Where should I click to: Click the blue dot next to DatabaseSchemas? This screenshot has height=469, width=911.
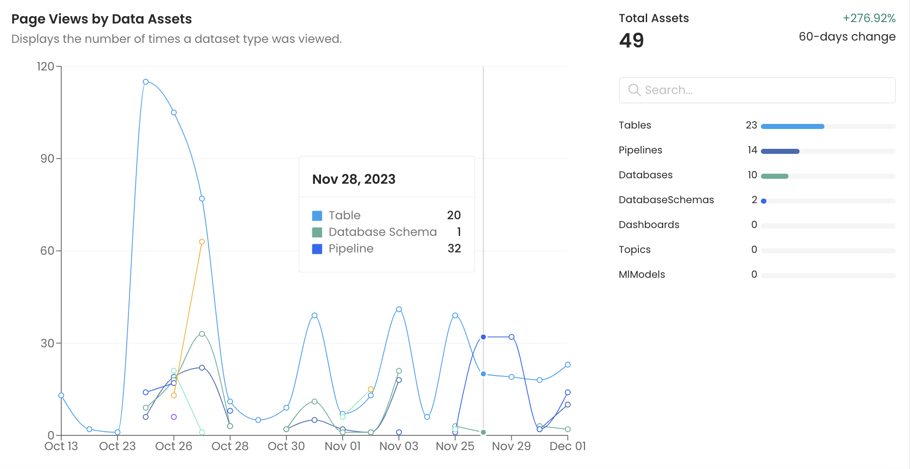764,200
